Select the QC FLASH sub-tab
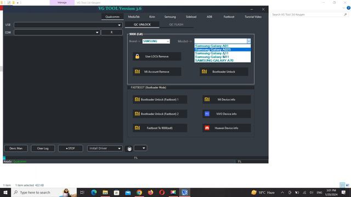 pos(176,25)
